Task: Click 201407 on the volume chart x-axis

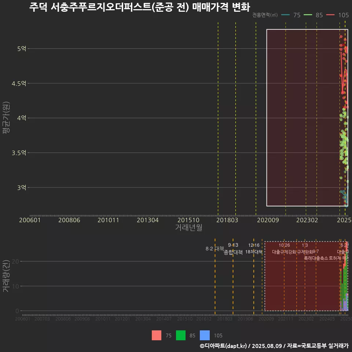Action: (x=164, y=319)
